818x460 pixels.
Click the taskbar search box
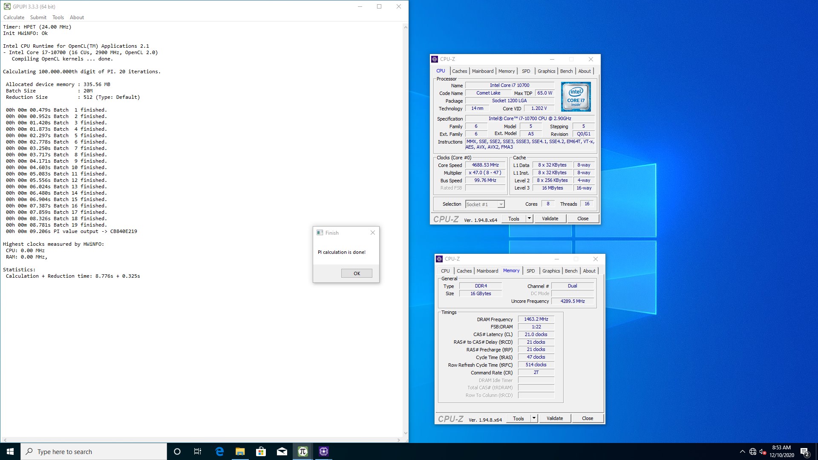94,451
